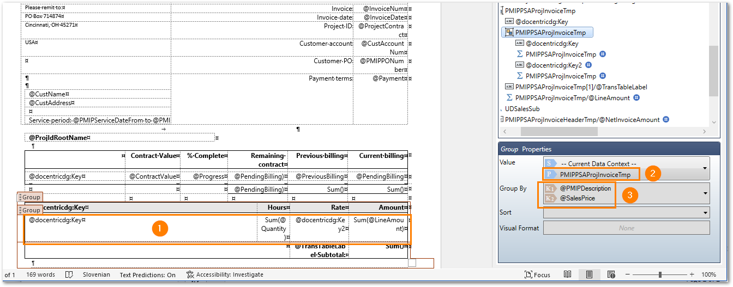The width and height of the screenshot is (733, 287).
Task: Select the highlighted PMIPPSAProjInvoiceTmp group tree item
Action: coord(550,33)
